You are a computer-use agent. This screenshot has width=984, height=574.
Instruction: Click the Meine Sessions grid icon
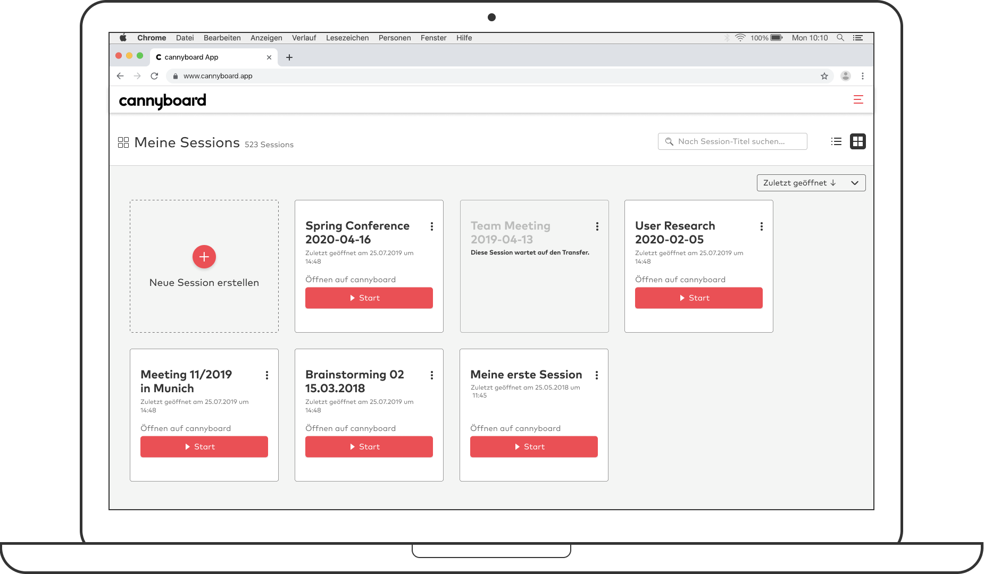coord(123,142)
